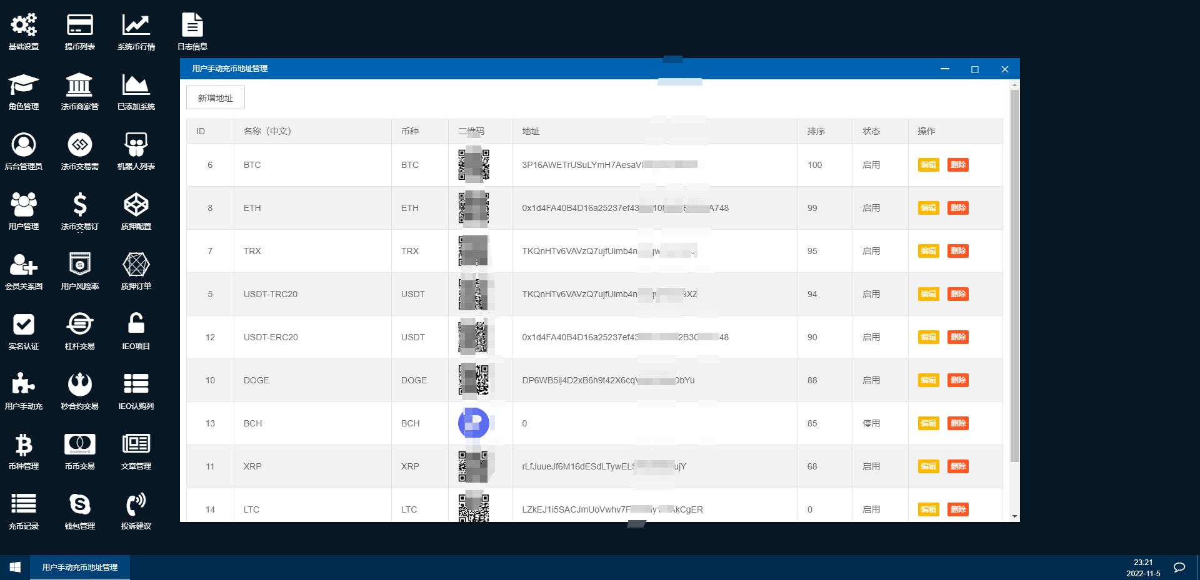Screen dimensions: 1200x580
Task: Open the 充币记录 list icon
Action: pos(24,504)
